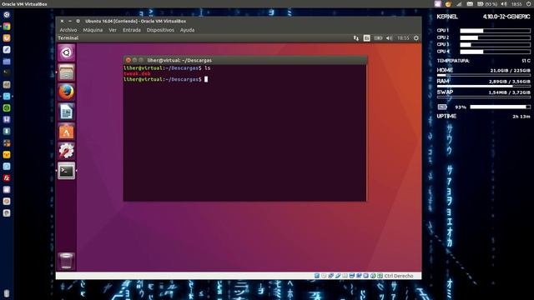This screenshot has width=534, height=300.
Task: Click the Ctrl Derecho host key label
Action: coord(399,276)
